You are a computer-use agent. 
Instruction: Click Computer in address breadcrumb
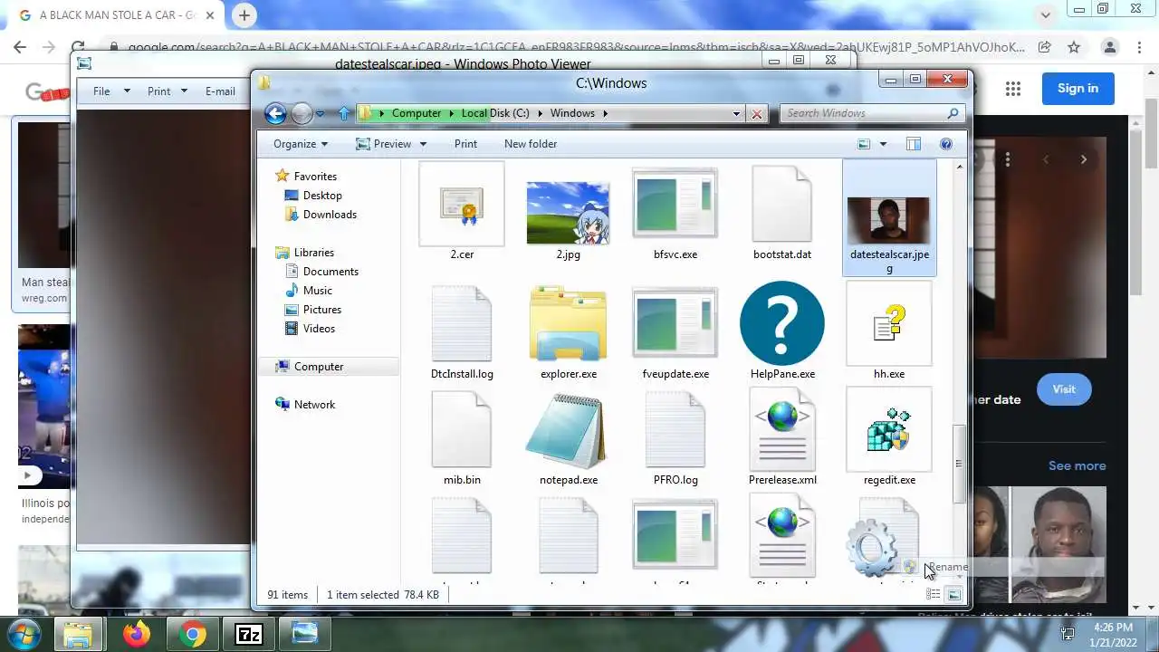pyautogui.click(x=417, y=113)
